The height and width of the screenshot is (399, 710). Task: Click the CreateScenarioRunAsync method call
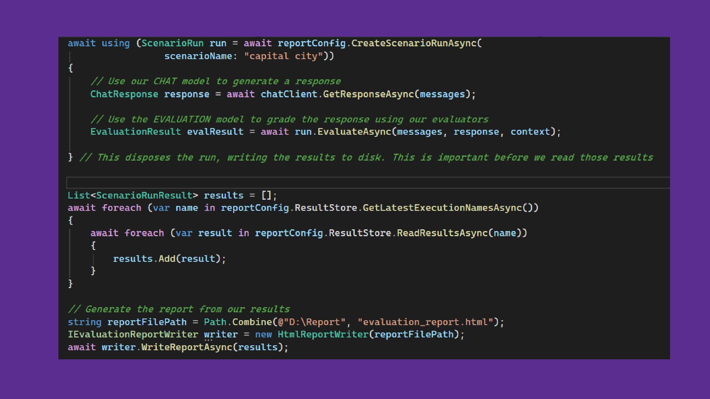(x=413, y=43)
